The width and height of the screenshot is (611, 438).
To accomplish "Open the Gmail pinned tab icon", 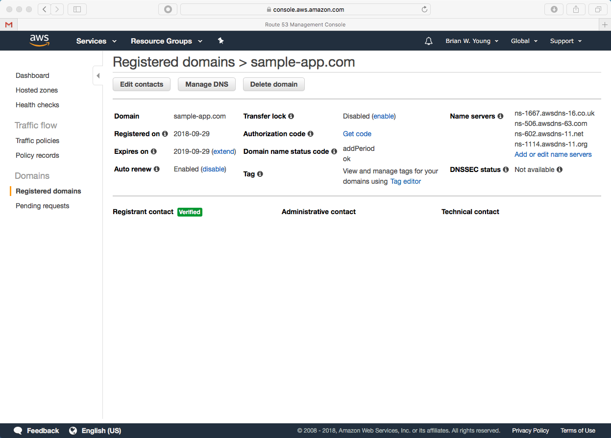I will pyautogui.click(x=9, y=24).
